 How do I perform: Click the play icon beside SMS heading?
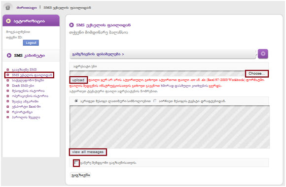[x=71, y=25]
